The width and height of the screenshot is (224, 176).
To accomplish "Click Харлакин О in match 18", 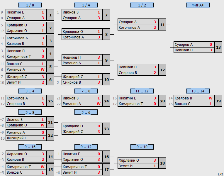I will point(135,160).
